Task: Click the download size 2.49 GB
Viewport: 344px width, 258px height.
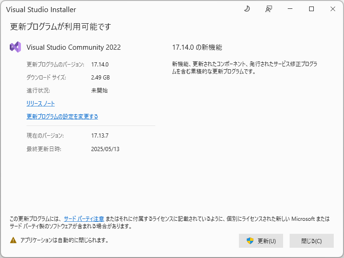Action: click(x=100, y=78)
